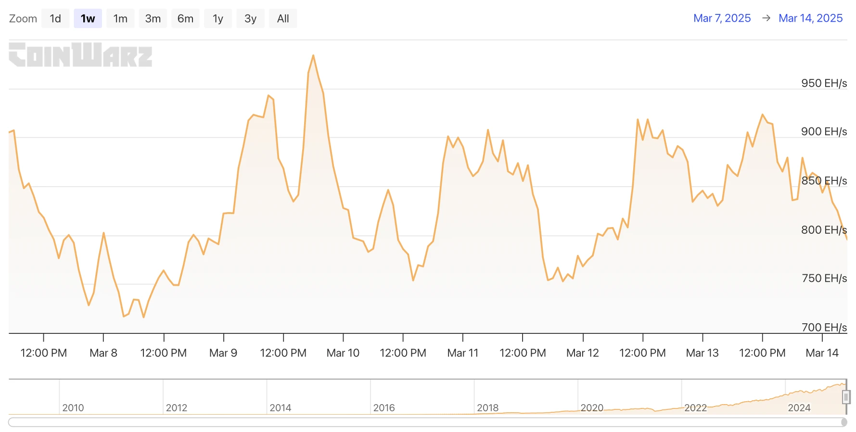Select the 1d zoom range button
Screen dimensions: 856x432
click(x=55, y=19)
